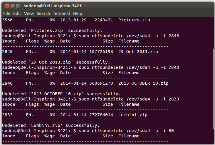Click the orange scrollbar on right edge
Screen dimensions: 215x145
pos(213,89)
